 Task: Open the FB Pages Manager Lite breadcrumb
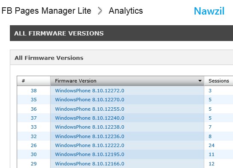click(46, 11)
